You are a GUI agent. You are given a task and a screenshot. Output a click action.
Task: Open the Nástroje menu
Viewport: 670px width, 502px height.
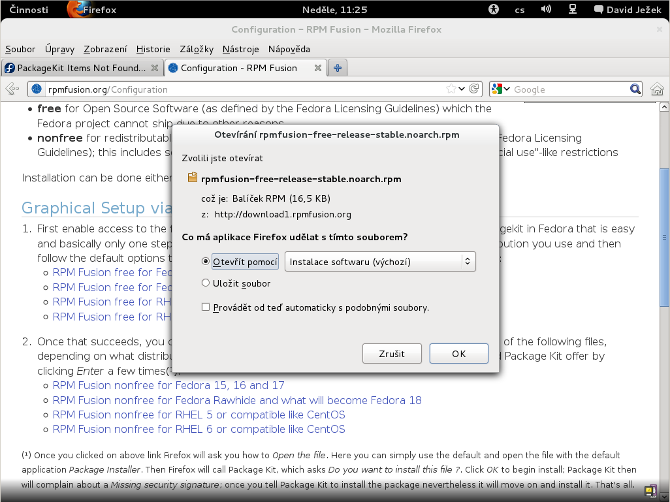pos(240,49)
